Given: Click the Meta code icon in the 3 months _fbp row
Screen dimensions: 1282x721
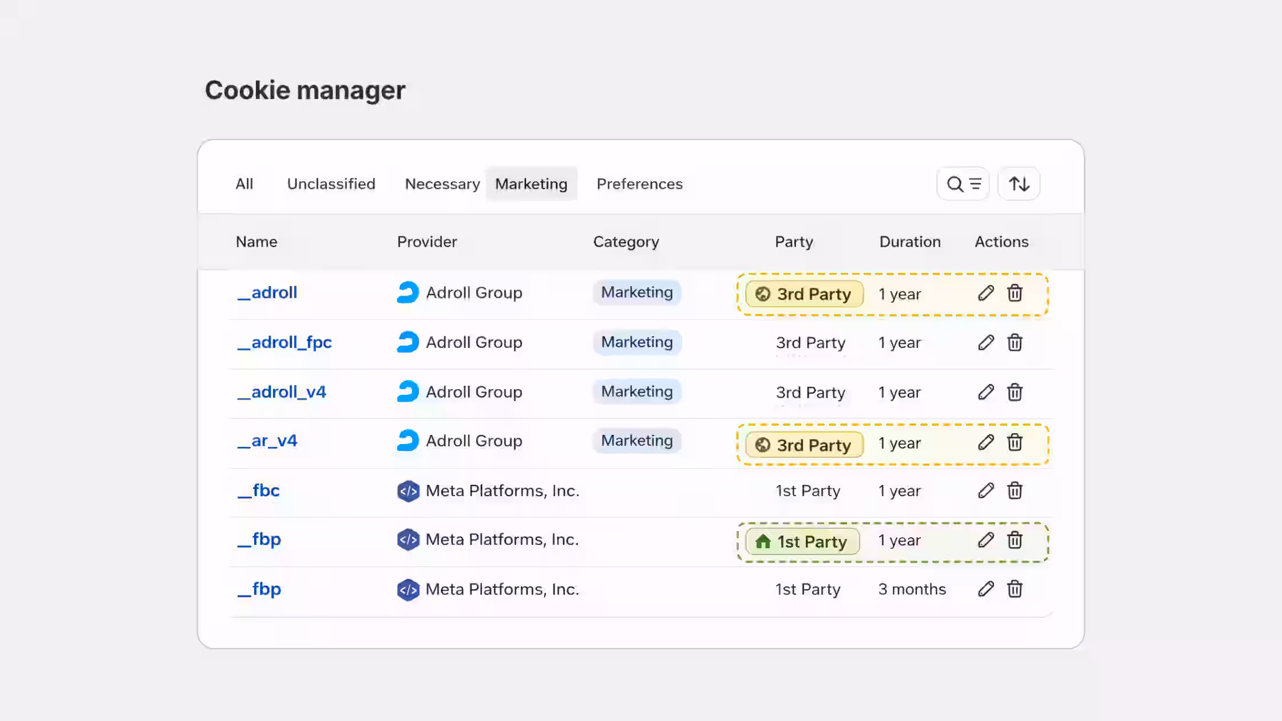Looking at the screenshot, I should (x=408, y=589).
